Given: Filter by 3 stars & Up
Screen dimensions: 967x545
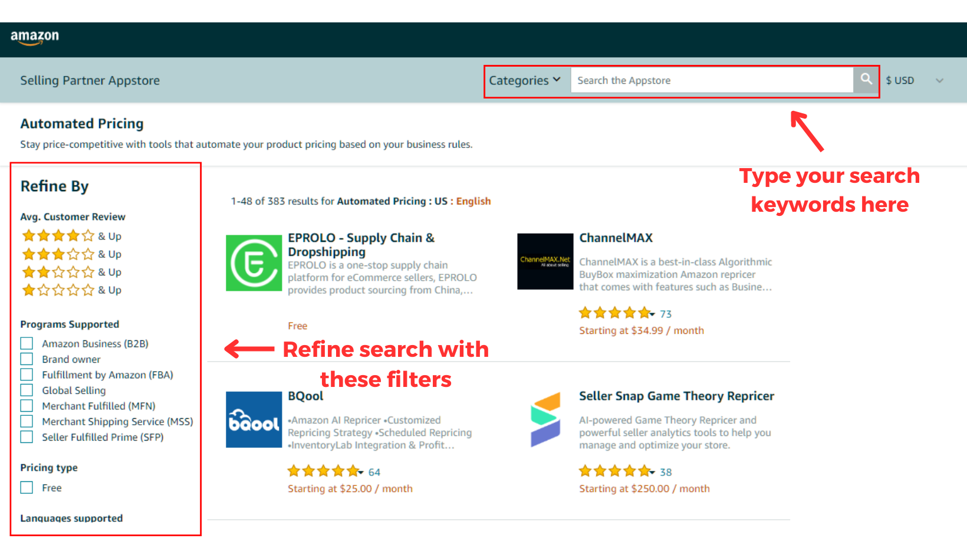Looking at the screenshot, I should click(x=71, y=254).
